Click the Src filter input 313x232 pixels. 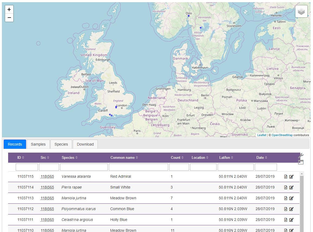click(49, 167)
